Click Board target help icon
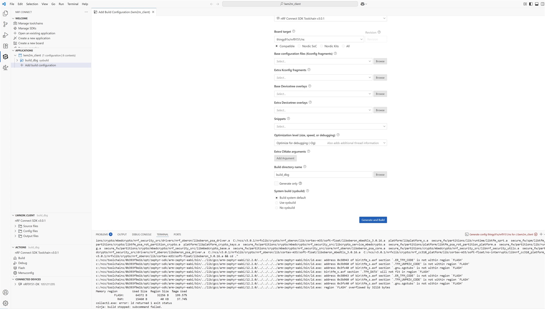This screenshot has height=309, width=545. (x=293, y=31)
